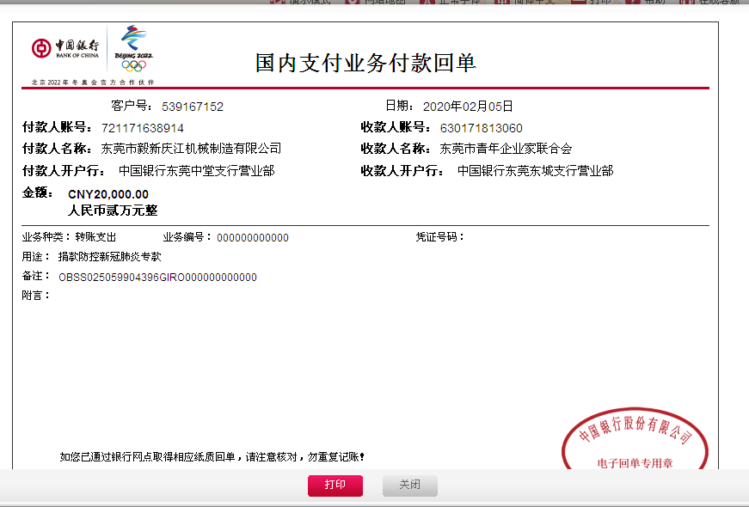The image size is (749, 507).
Task: Select business number 000000000000
Action: (x=253, y=238)
